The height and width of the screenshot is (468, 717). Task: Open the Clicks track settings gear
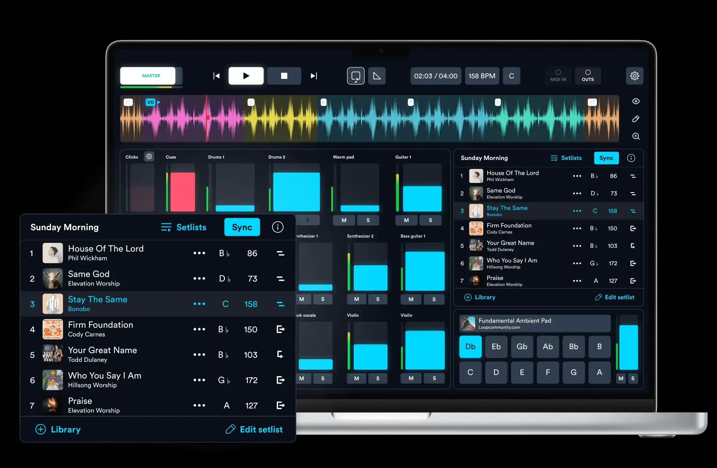[149, 156]
